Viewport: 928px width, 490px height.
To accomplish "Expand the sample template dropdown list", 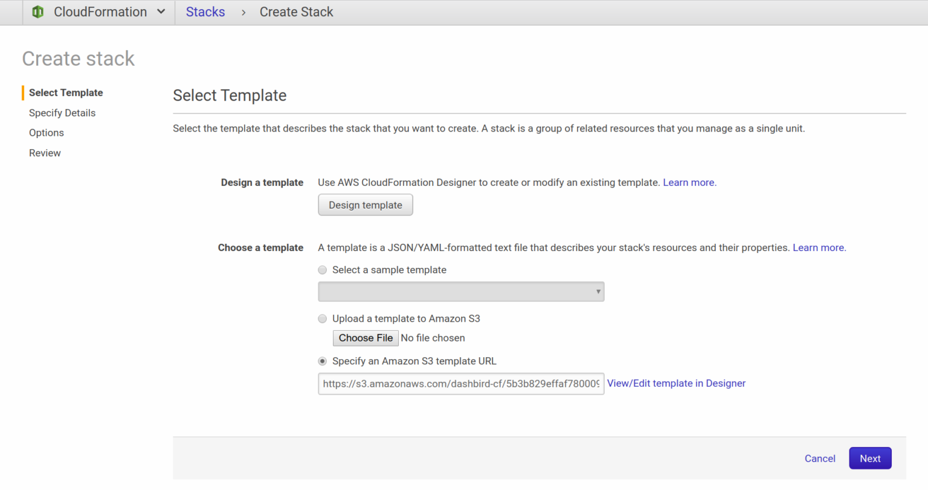I will point(461,291).
